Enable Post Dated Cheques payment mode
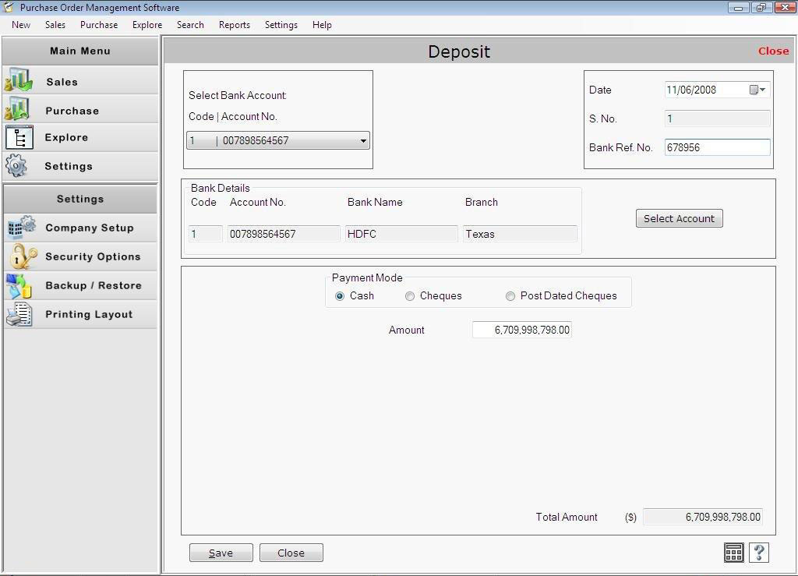Screen dimensions: 798x576 [x=510, y=296]
